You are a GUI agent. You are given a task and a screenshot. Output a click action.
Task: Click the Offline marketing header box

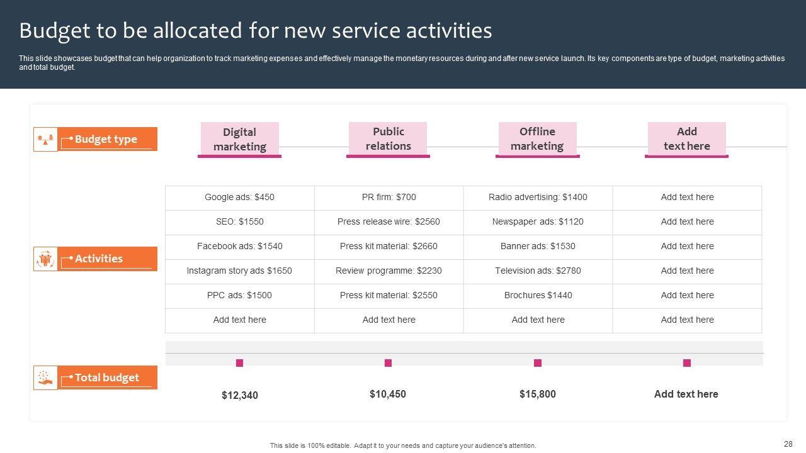pos(537,138)
